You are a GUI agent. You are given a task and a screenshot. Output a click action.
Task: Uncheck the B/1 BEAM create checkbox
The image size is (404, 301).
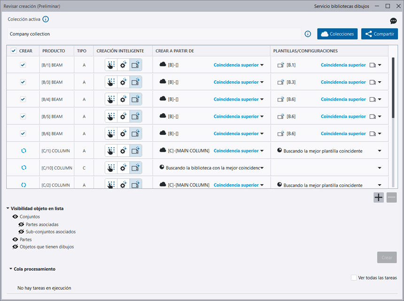coord(23,65)
